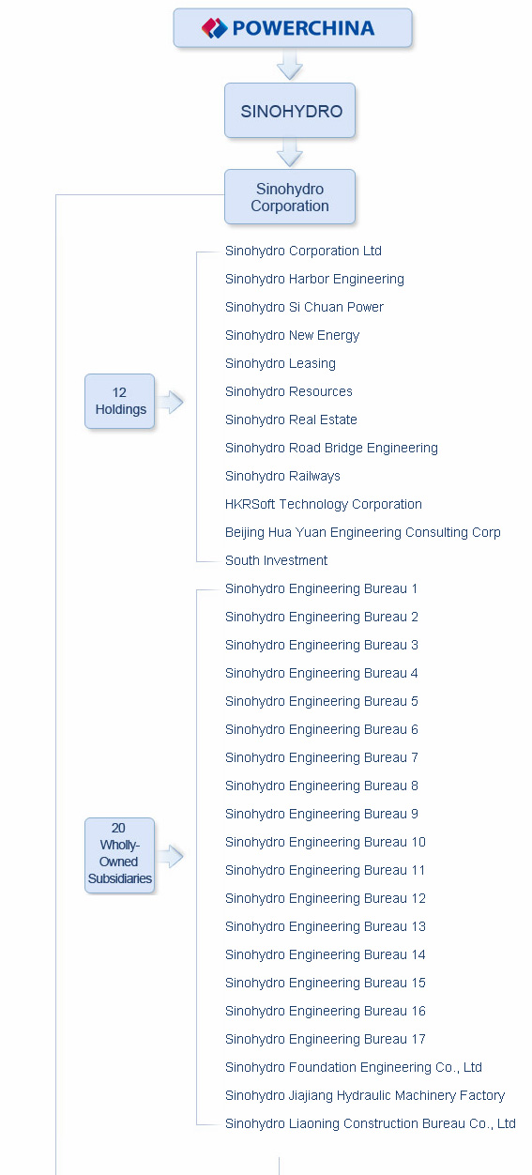
Task: Open Sinohydro New Energy link
Action: coord(292,335)
